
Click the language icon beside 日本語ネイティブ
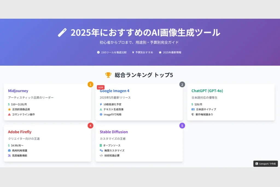193,109
